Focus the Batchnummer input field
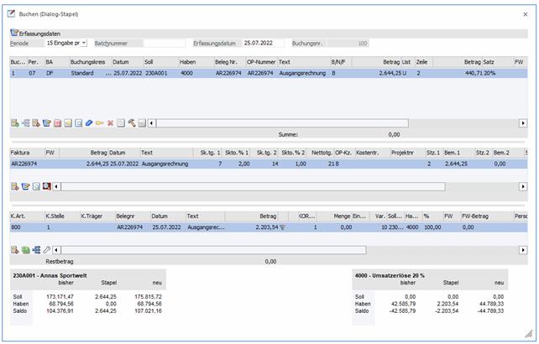539x344 pixels. 166,43
